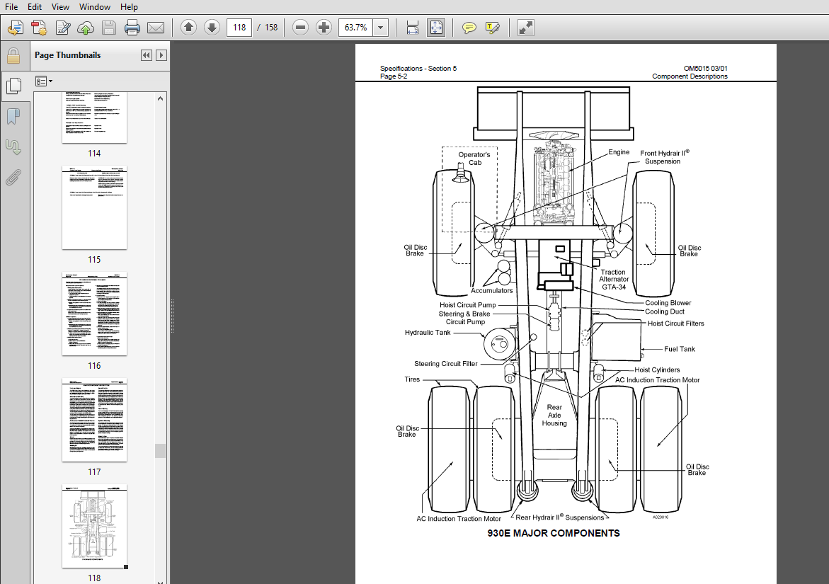Click the zoom percentage field 63.7%
The image size is (829, 584).
pos(356,28)
